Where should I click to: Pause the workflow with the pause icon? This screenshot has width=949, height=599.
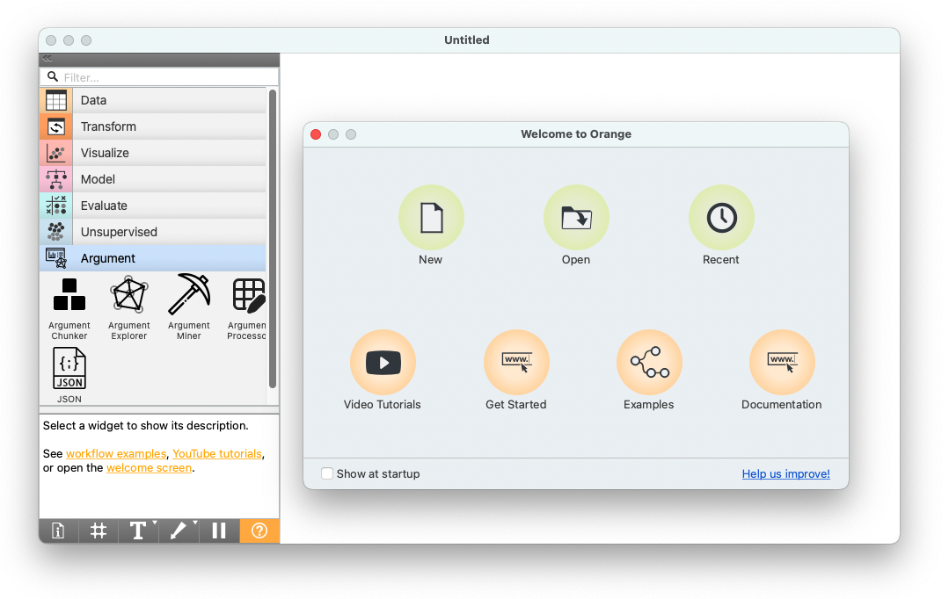(219, 530)
